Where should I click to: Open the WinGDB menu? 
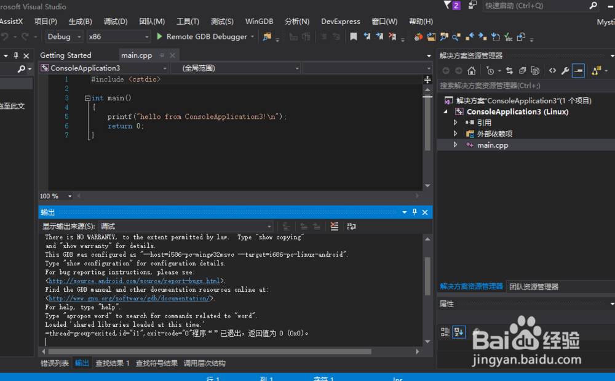point(259,21)
